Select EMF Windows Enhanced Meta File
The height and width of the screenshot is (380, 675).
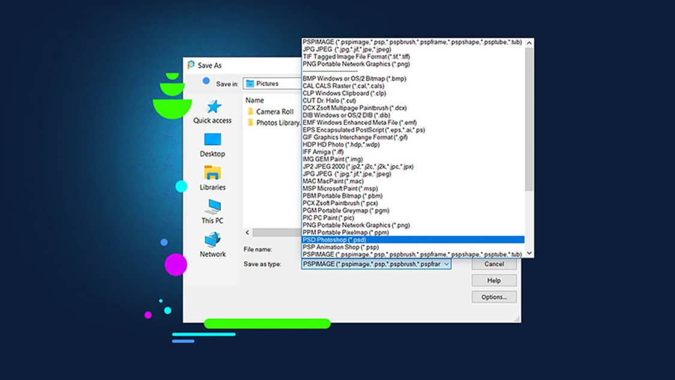point(413,122)
